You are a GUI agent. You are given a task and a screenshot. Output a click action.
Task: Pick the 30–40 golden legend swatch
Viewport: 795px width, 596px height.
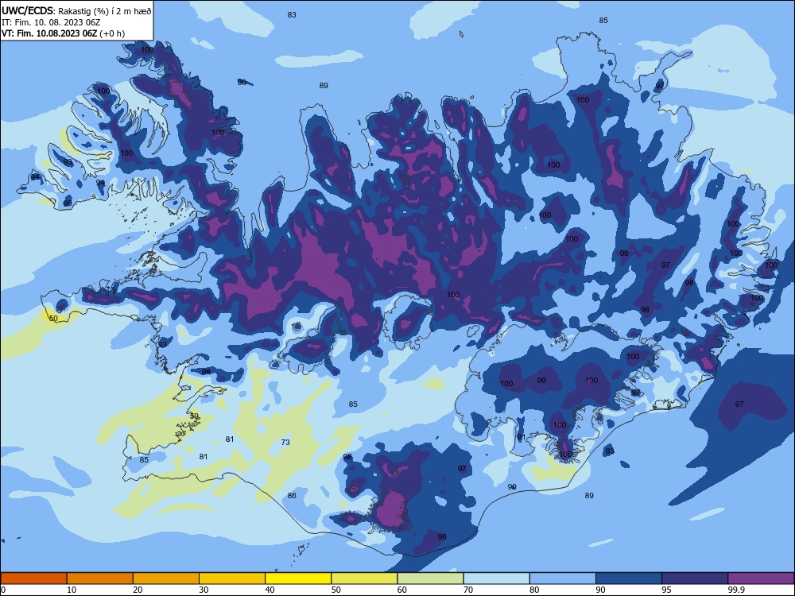232,579
